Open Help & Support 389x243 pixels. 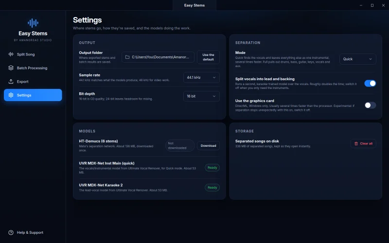click(x=33, y=232)
